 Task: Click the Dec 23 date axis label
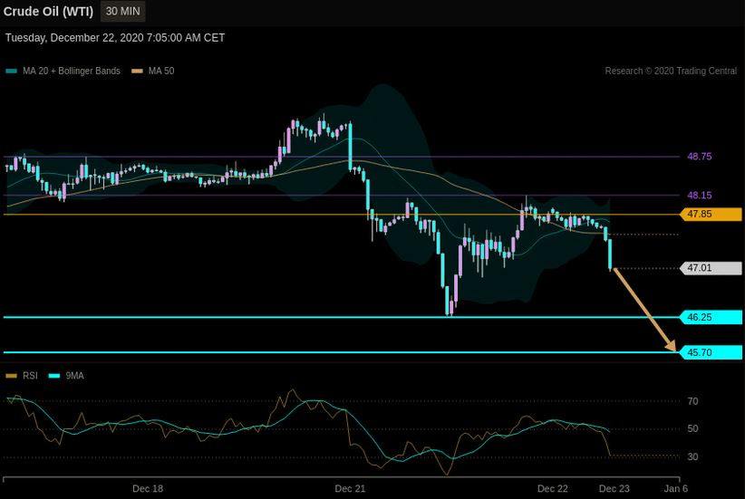click(614, 488)
